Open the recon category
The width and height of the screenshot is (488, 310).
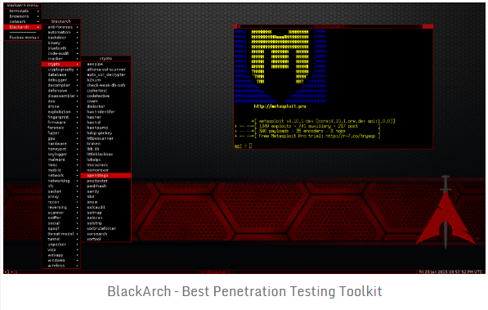61,202
